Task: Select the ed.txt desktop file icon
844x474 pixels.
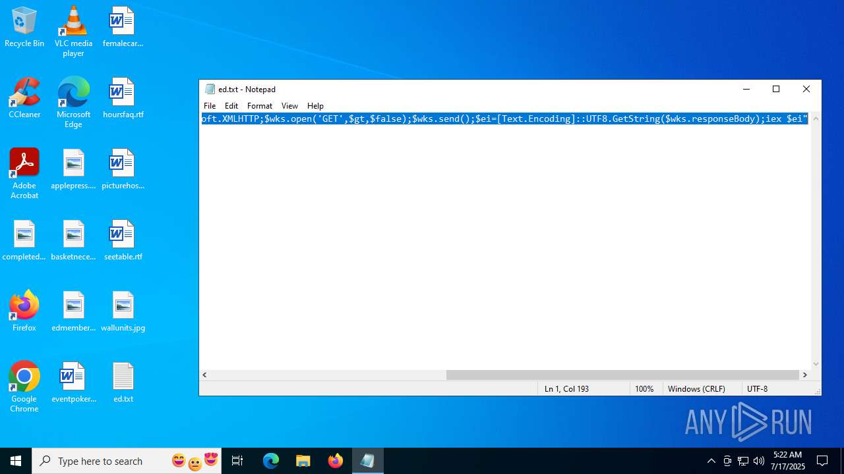Action: [x=123, y=383]
